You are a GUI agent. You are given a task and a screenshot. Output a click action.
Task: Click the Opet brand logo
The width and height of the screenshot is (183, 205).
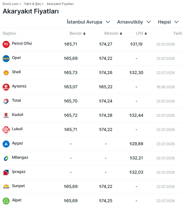(6, 58)
